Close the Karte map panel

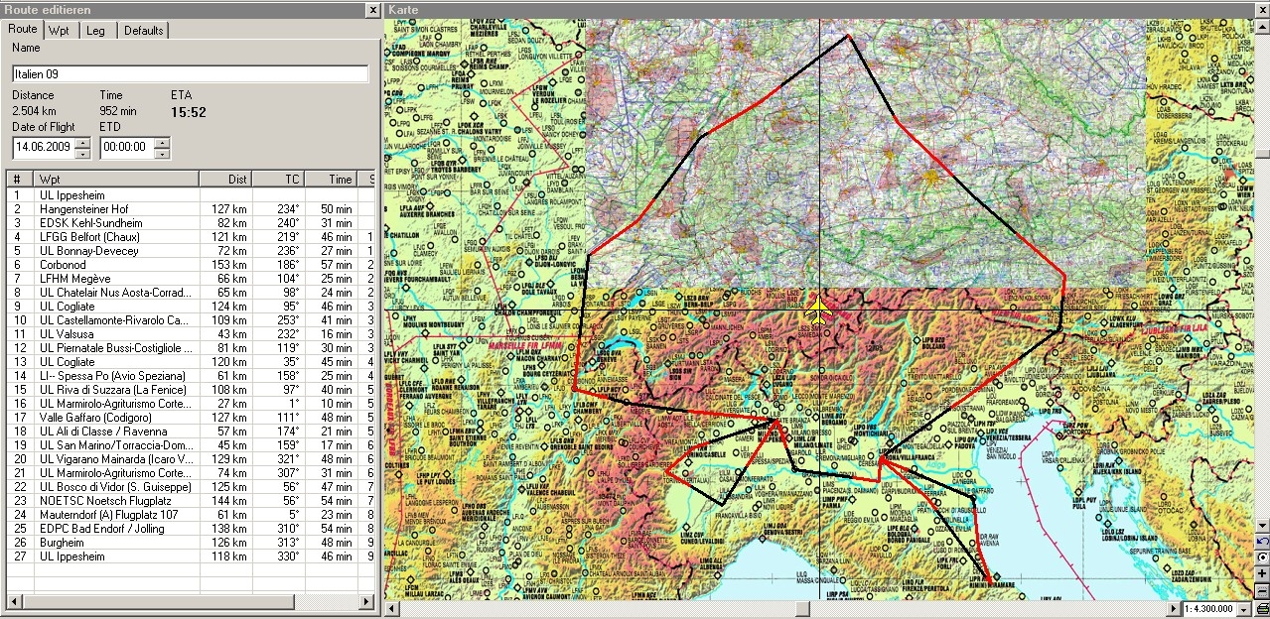click(x=1262, y=10)
